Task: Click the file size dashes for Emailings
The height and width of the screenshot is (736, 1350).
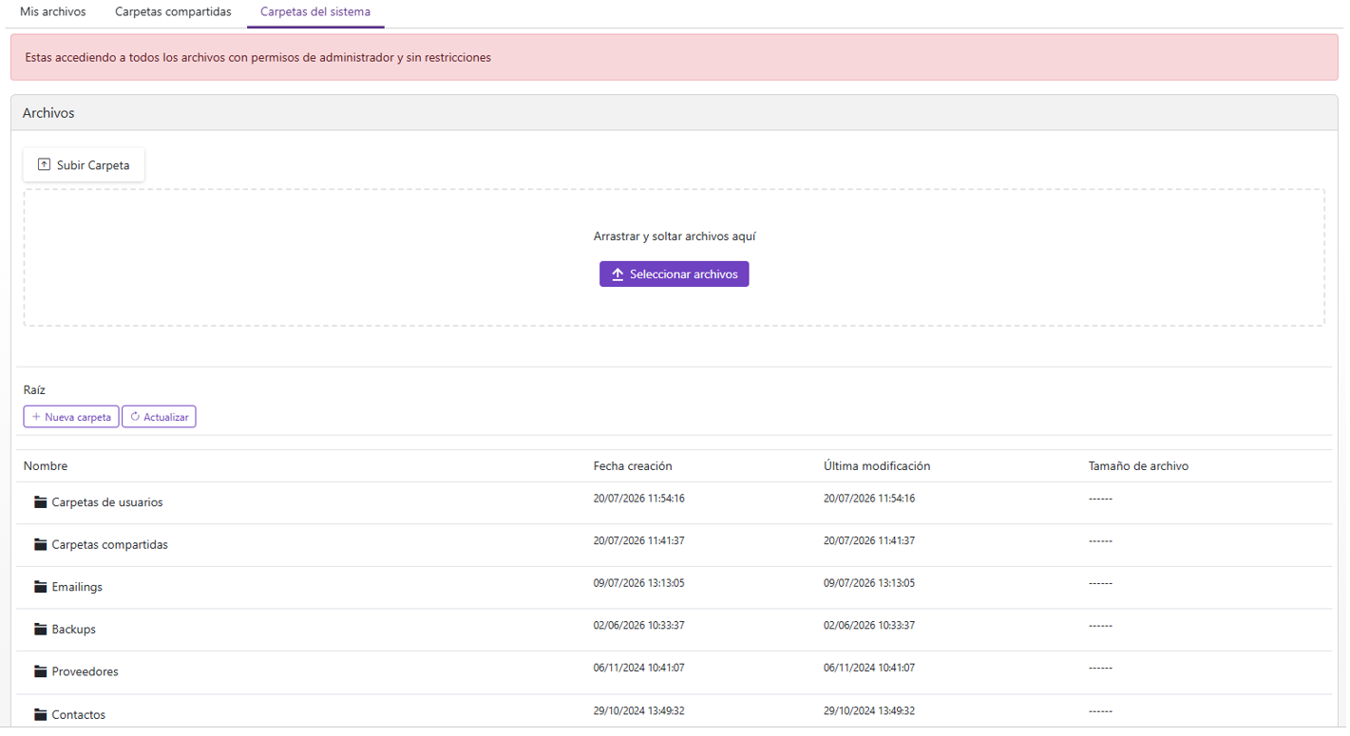Action: point(1100,583)
